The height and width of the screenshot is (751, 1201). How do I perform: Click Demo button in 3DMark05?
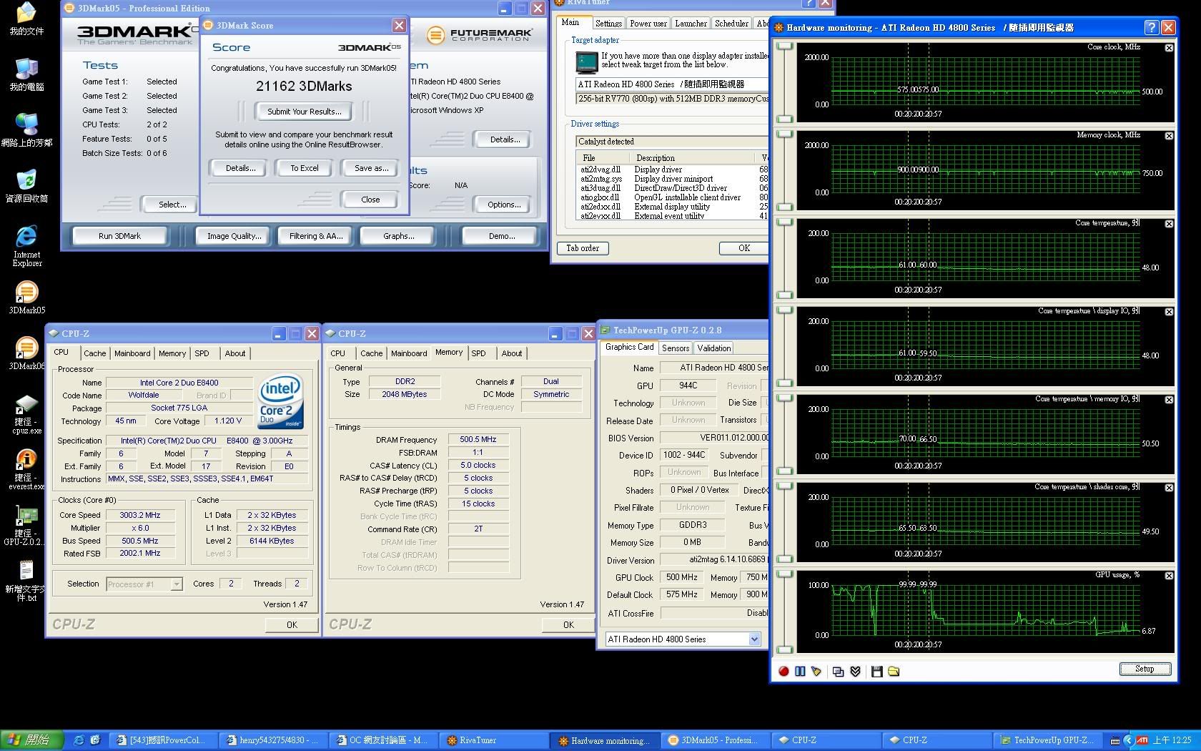point(502,236)
